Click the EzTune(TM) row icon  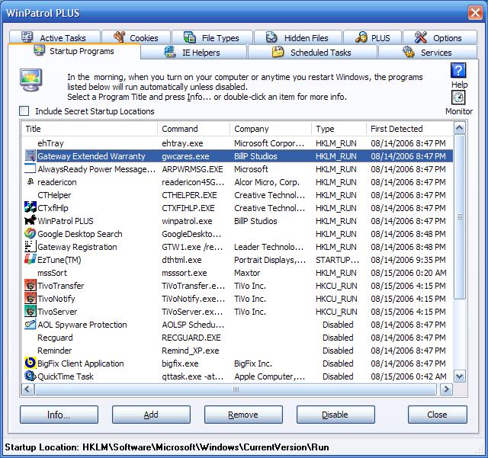coord(30,259)
